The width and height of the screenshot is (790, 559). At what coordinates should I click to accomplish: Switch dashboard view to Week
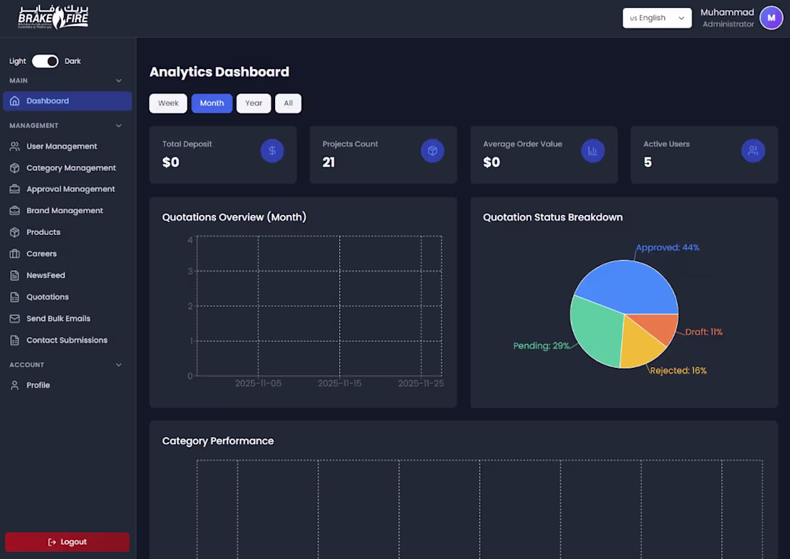point(167,103)
